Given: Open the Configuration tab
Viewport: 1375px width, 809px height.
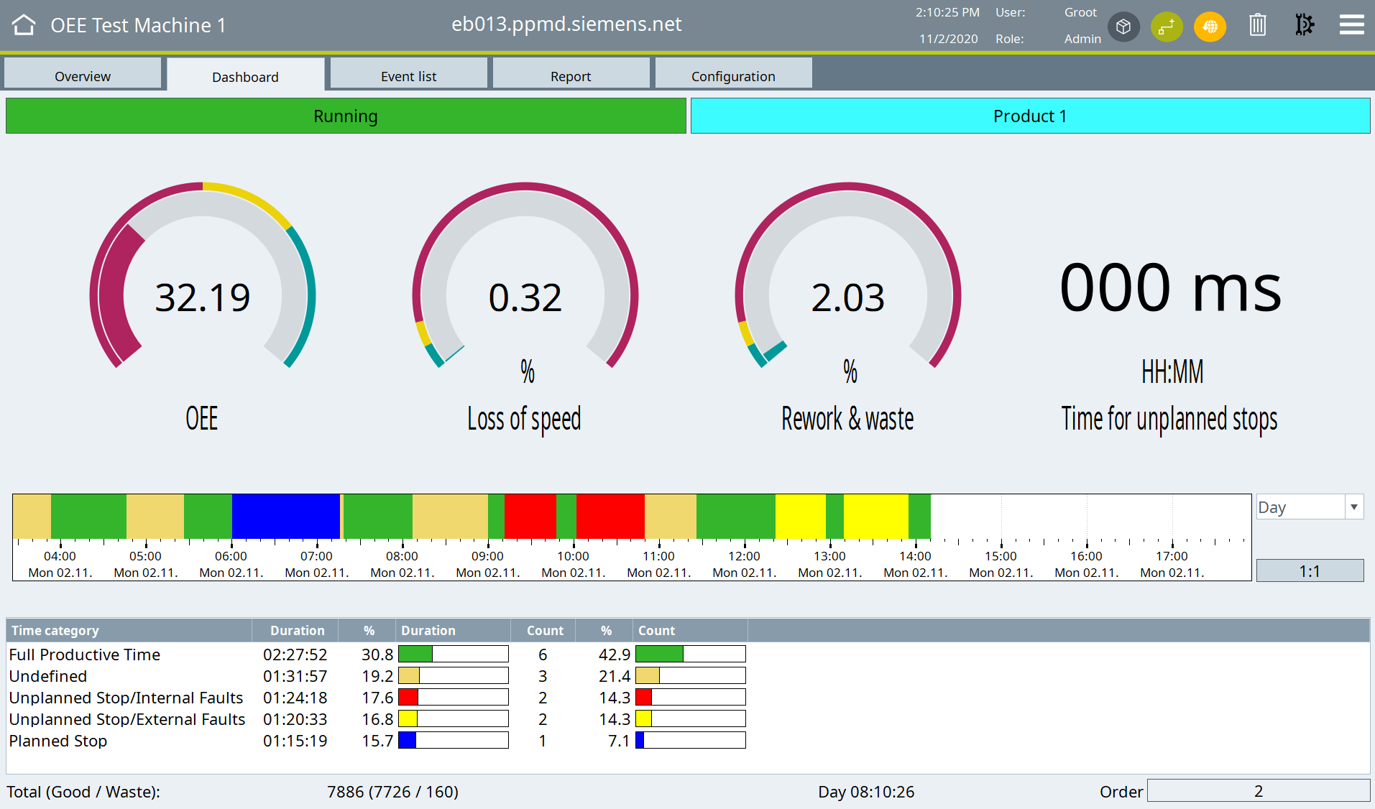Looking at the screenshot, I should (x=733, y=75).
